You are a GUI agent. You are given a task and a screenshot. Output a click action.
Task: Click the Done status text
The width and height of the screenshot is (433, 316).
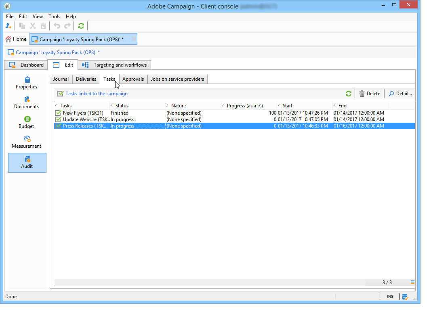point(11,296)
